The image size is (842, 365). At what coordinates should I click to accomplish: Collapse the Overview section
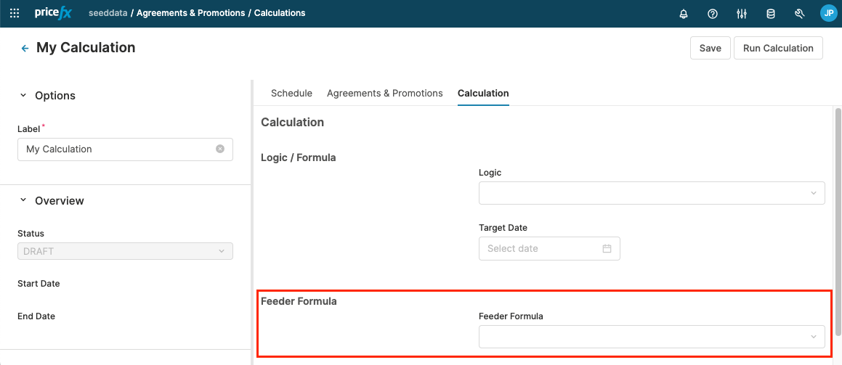[23, 200]
